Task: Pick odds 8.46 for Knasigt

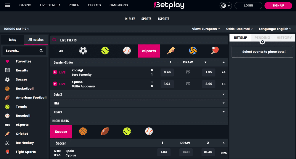Action: pyautogui.click(x=167, y=72)
